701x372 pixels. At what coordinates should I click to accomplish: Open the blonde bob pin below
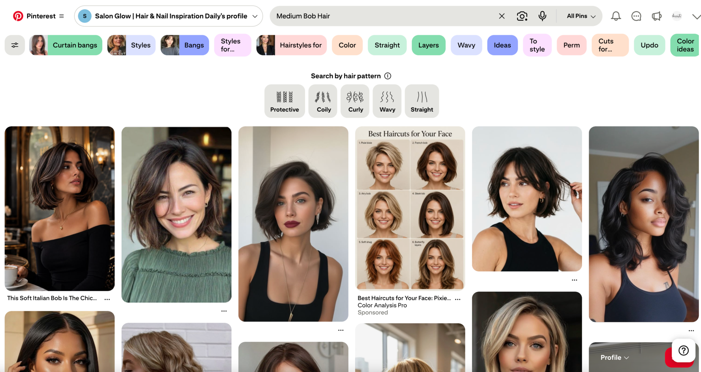click(527, 332)
